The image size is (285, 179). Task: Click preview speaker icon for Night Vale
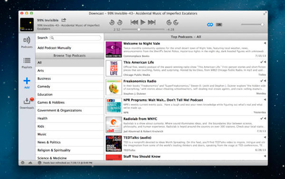point(265,43)
